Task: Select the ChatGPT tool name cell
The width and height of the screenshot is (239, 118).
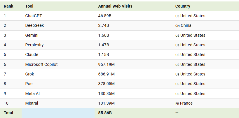Action: pos(34,16)
